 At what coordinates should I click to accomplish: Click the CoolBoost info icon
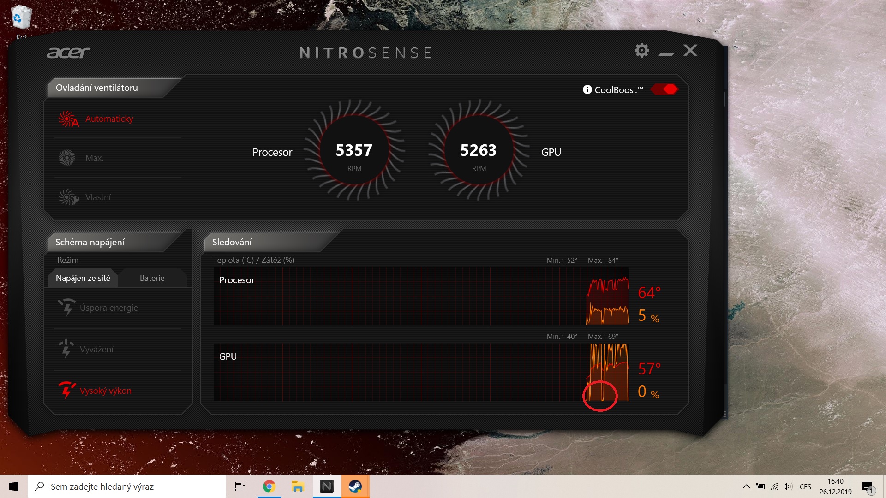click(x=587, y=89)
